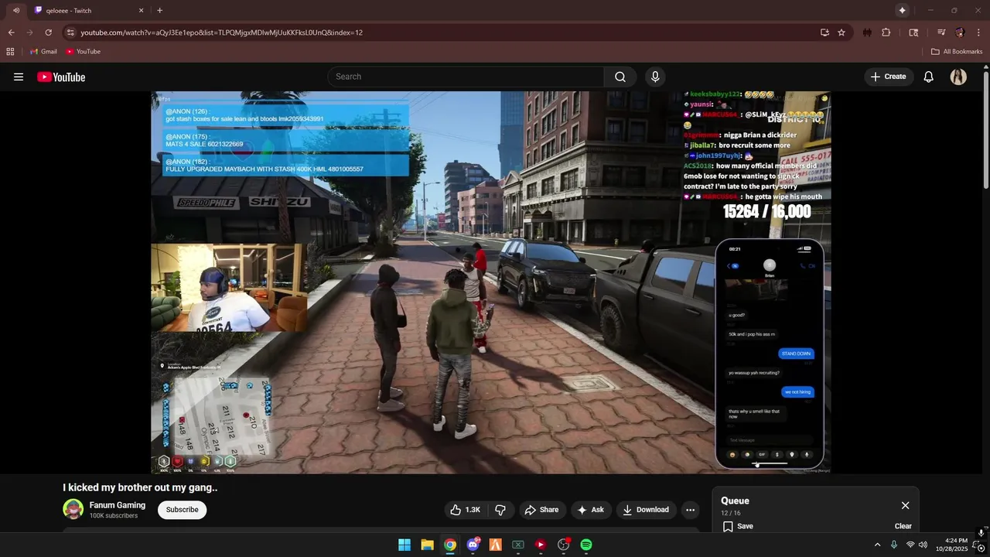
Task: Open the Extensions puzzle icon
Action: [886, 32]
